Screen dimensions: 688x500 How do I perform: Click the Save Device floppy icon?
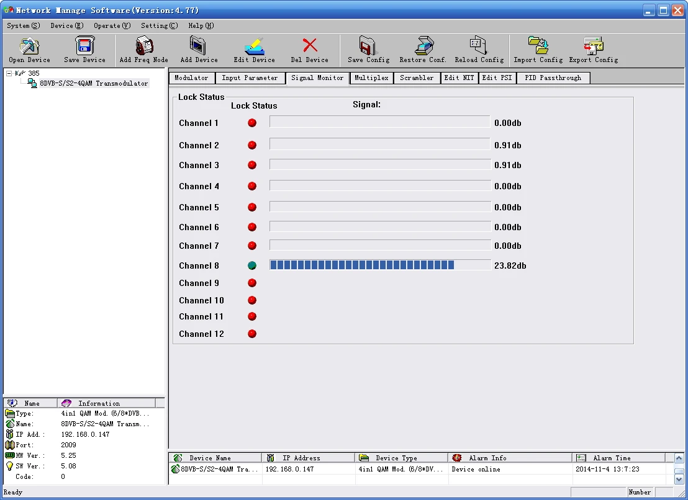click(x=84, y=47)
